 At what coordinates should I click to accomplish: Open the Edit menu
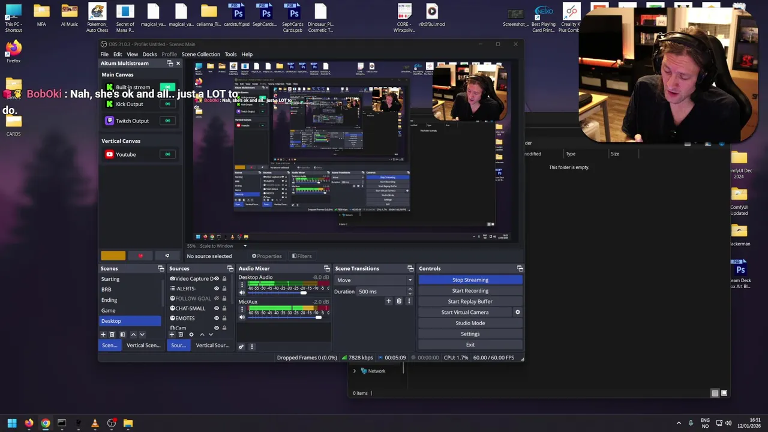tap(118, 54)
